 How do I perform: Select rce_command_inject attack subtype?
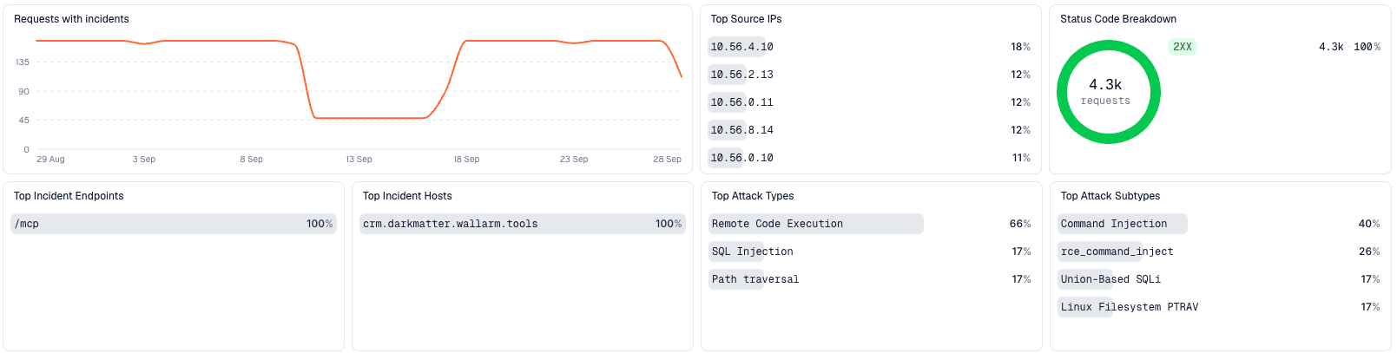click(x=1220, y=252)
